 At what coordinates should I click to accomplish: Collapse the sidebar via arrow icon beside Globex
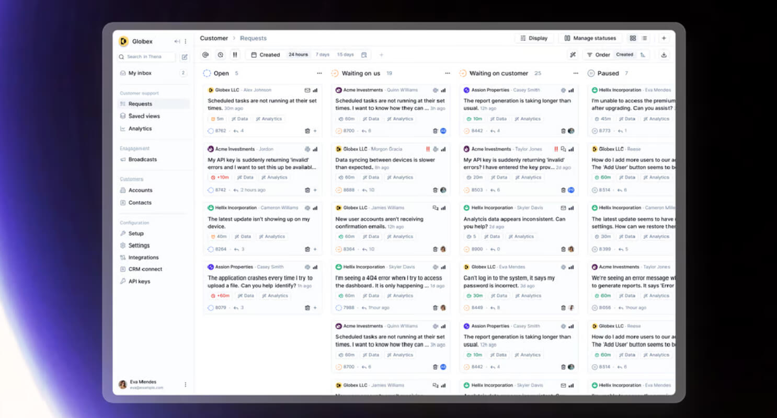(x=177, y=41)
